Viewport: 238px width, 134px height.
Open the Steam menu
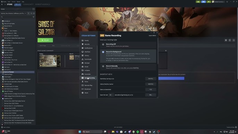pos(5,2)
